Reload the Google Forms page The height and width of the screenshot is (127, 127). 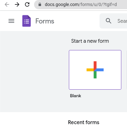[27, 4]
